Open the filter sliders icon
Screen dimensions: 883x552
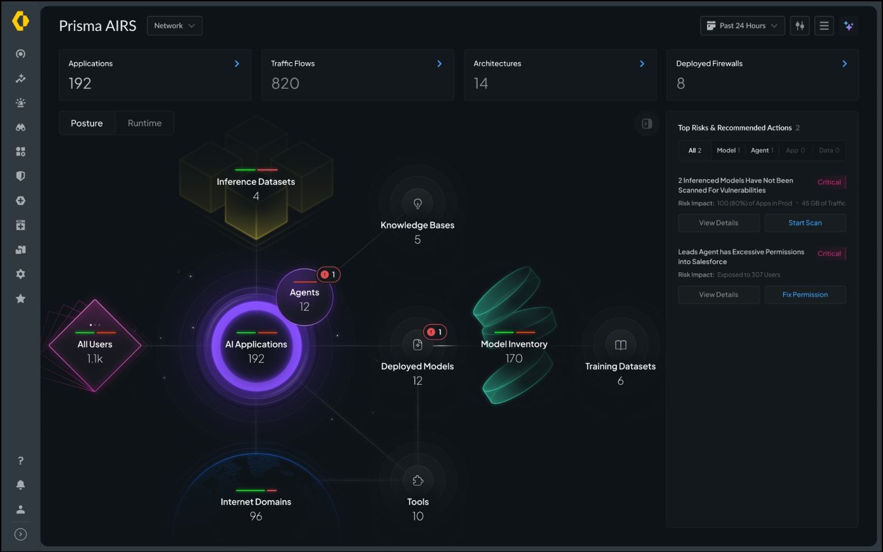coord(800,26)
